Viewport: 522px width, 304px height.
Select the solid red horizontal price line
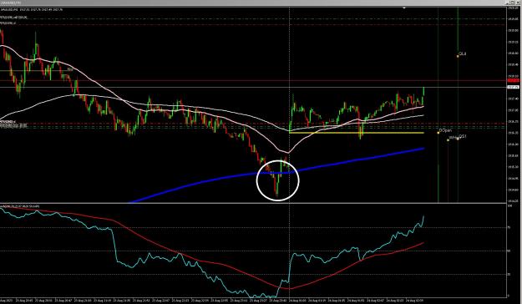tap(253, 80)
